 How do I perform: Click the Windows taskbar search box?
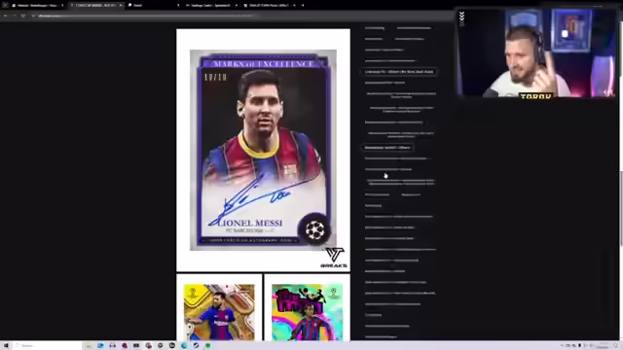pyautogui.click(x=48, y=346)
